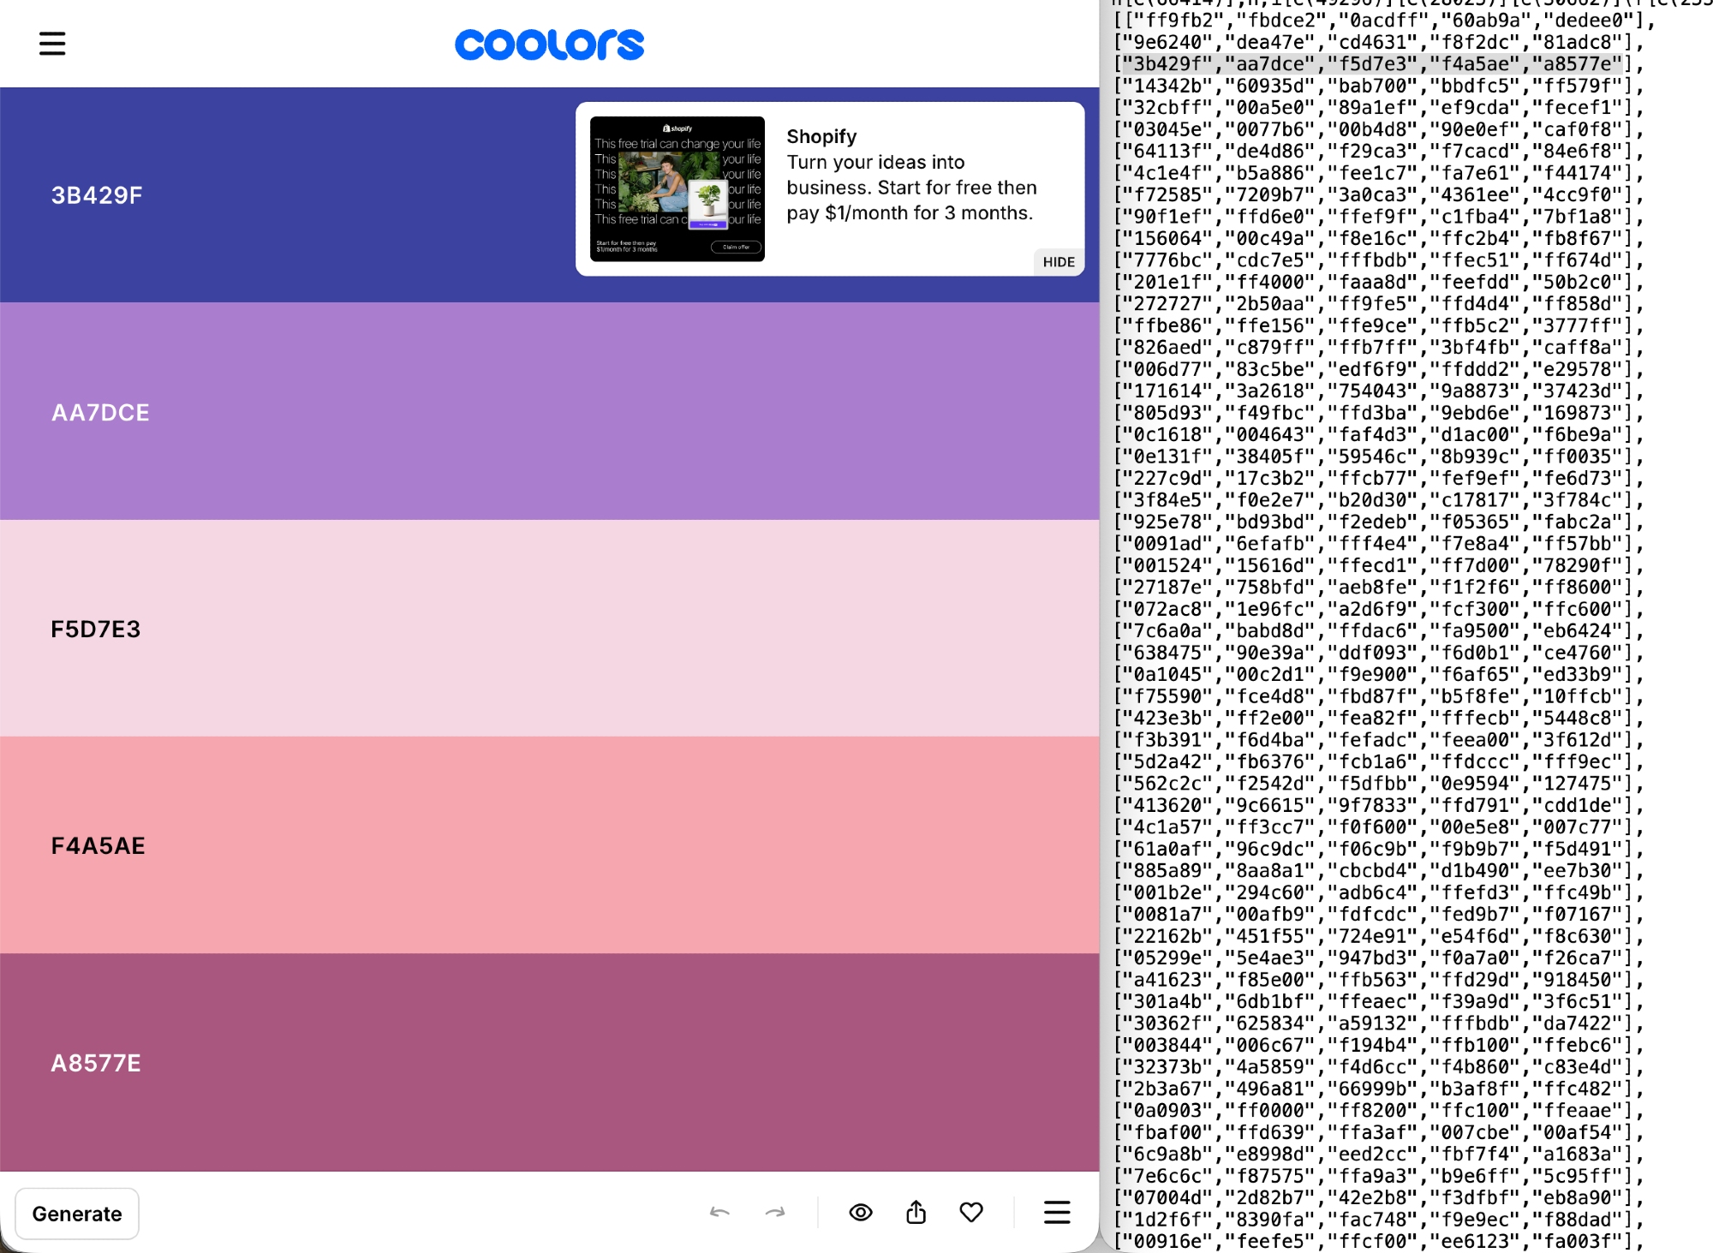Click the Coolors logo
The width and height of the screenshot is (1713, 1253).
[x=549, y=45]
